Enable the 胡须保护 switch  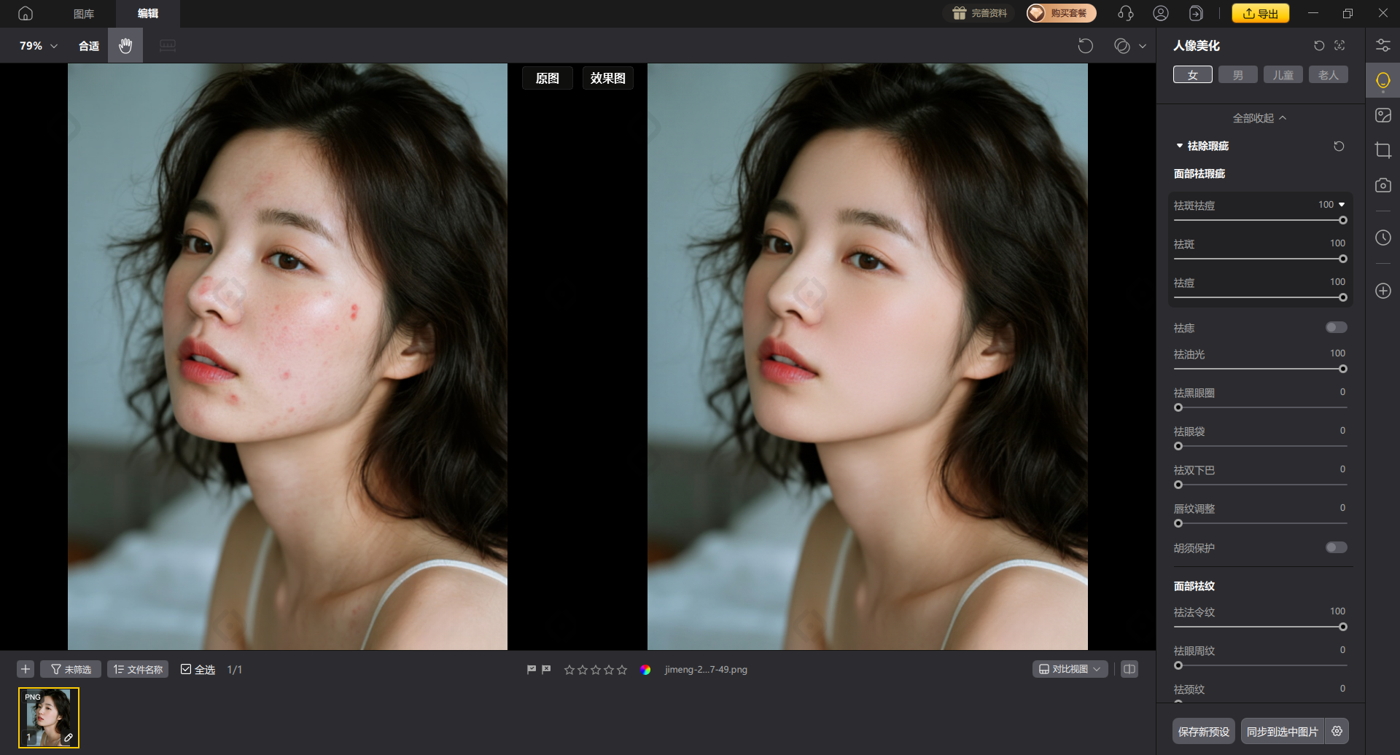[1336, 548]
